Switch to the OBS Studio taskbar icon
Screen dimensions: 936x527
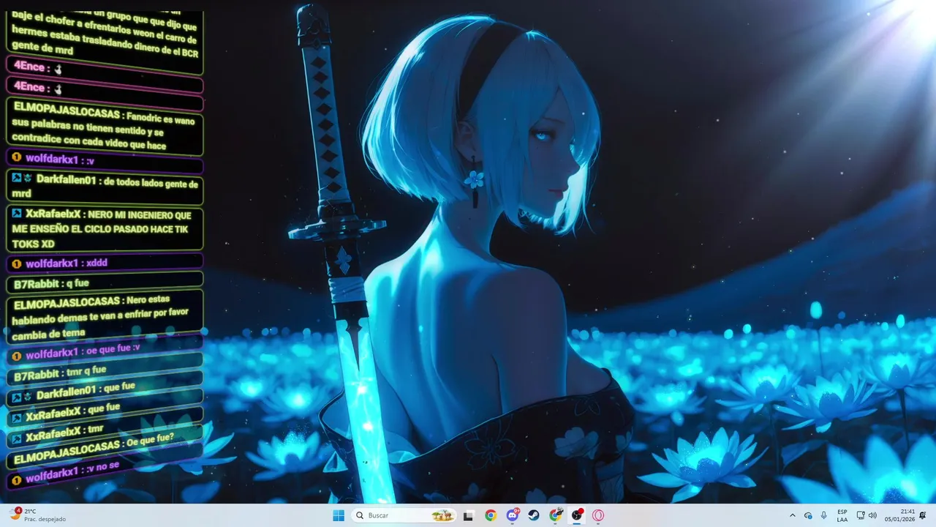(x=577, y=515)
